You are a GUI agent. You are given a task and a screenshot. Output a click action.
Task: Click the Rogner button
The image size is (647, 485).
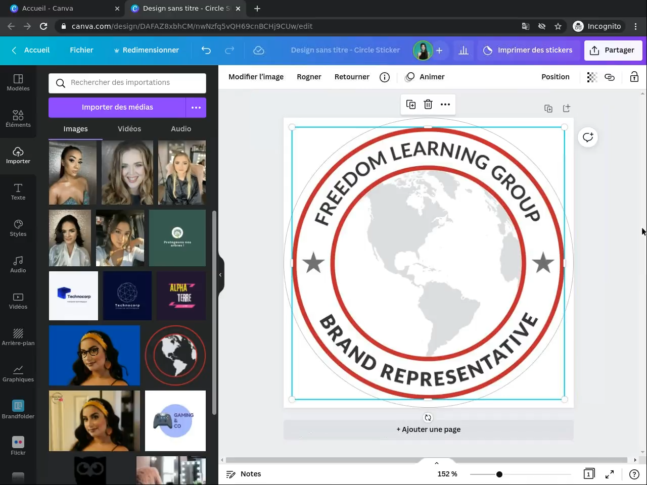pyautogui.click(x=309, y=77)
